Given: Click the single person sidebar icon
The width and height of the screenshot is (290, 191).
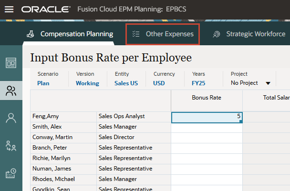Looking at the screenshot, I should coord(10,118).
